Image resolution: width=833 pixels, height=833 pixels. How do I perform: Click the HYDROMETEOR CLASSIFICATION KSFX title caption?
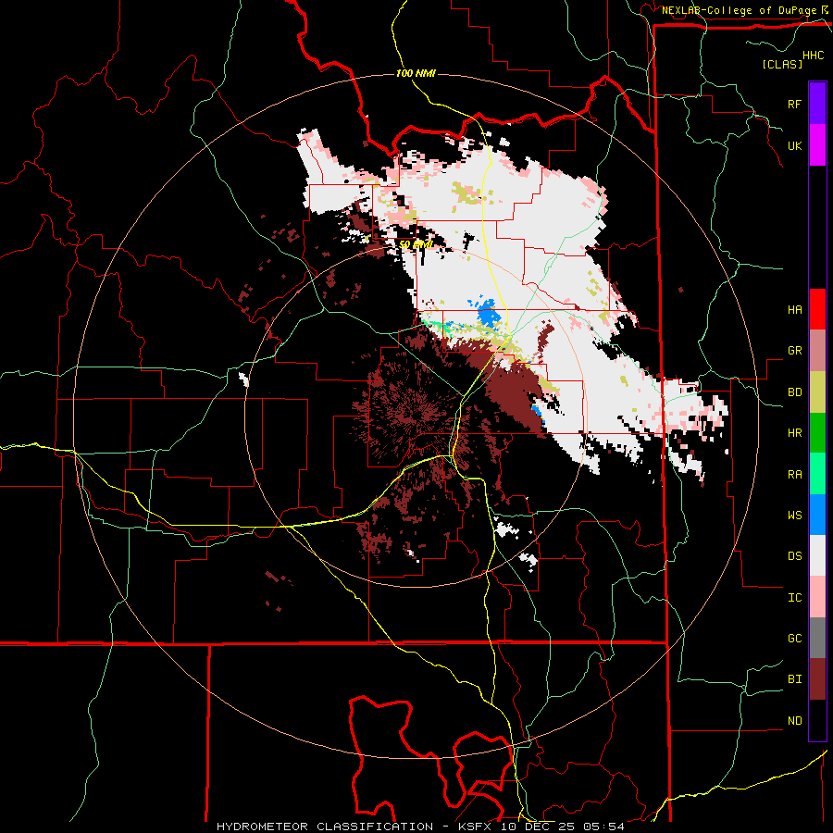point(420,827)
